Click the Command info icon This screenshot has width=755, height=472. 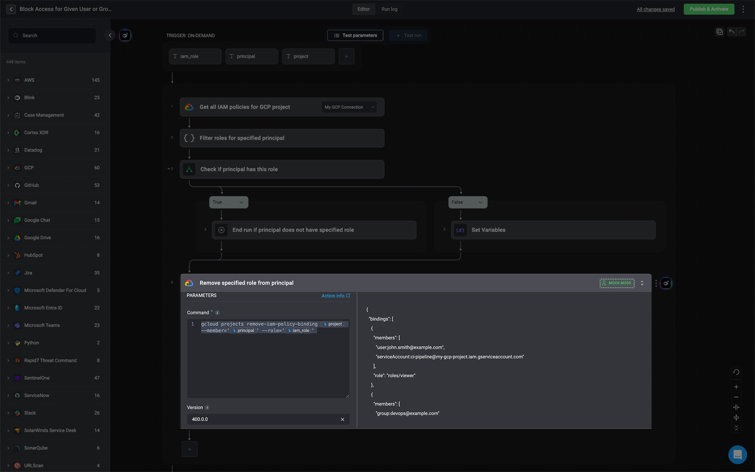[x=217, y=313]
